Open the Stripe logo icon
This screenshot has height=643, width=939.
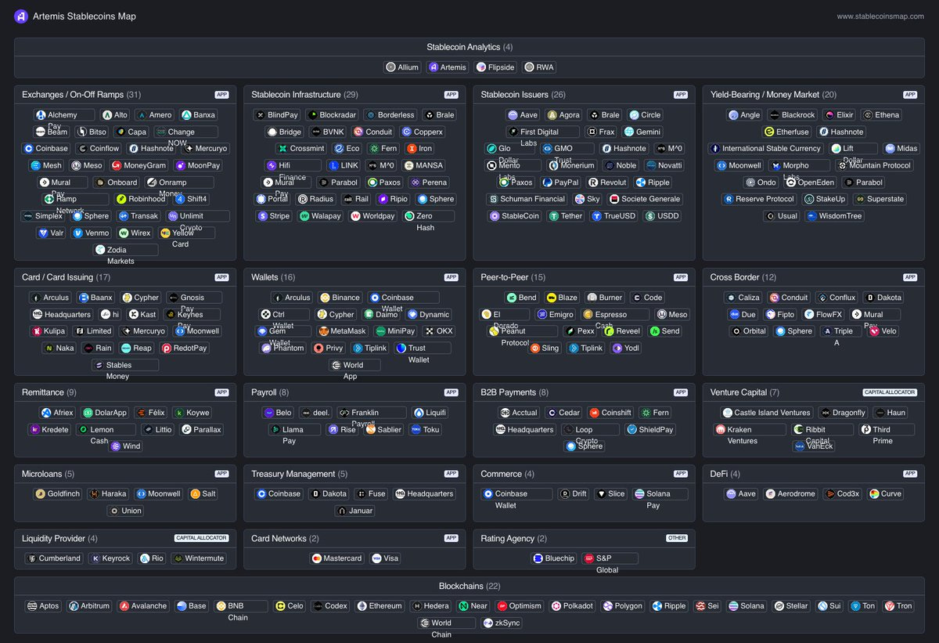262,216
